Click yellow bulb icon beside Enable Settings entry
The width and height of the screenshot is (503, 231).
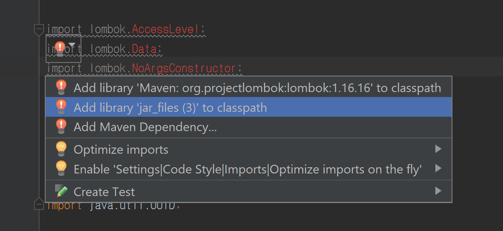click(61, 168)
